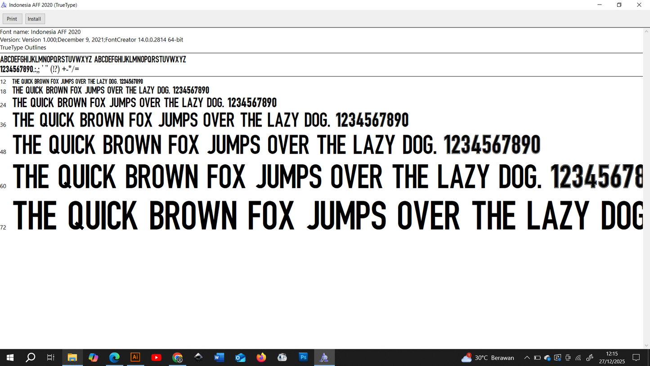The image size is (650, 366).
Task: Click the size 36 pangram sample
Action: tap(211, 120)
